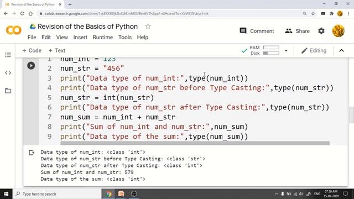The image size is (354, 199).
Task: Click the browser profile avatar
Action: point(340,13)
